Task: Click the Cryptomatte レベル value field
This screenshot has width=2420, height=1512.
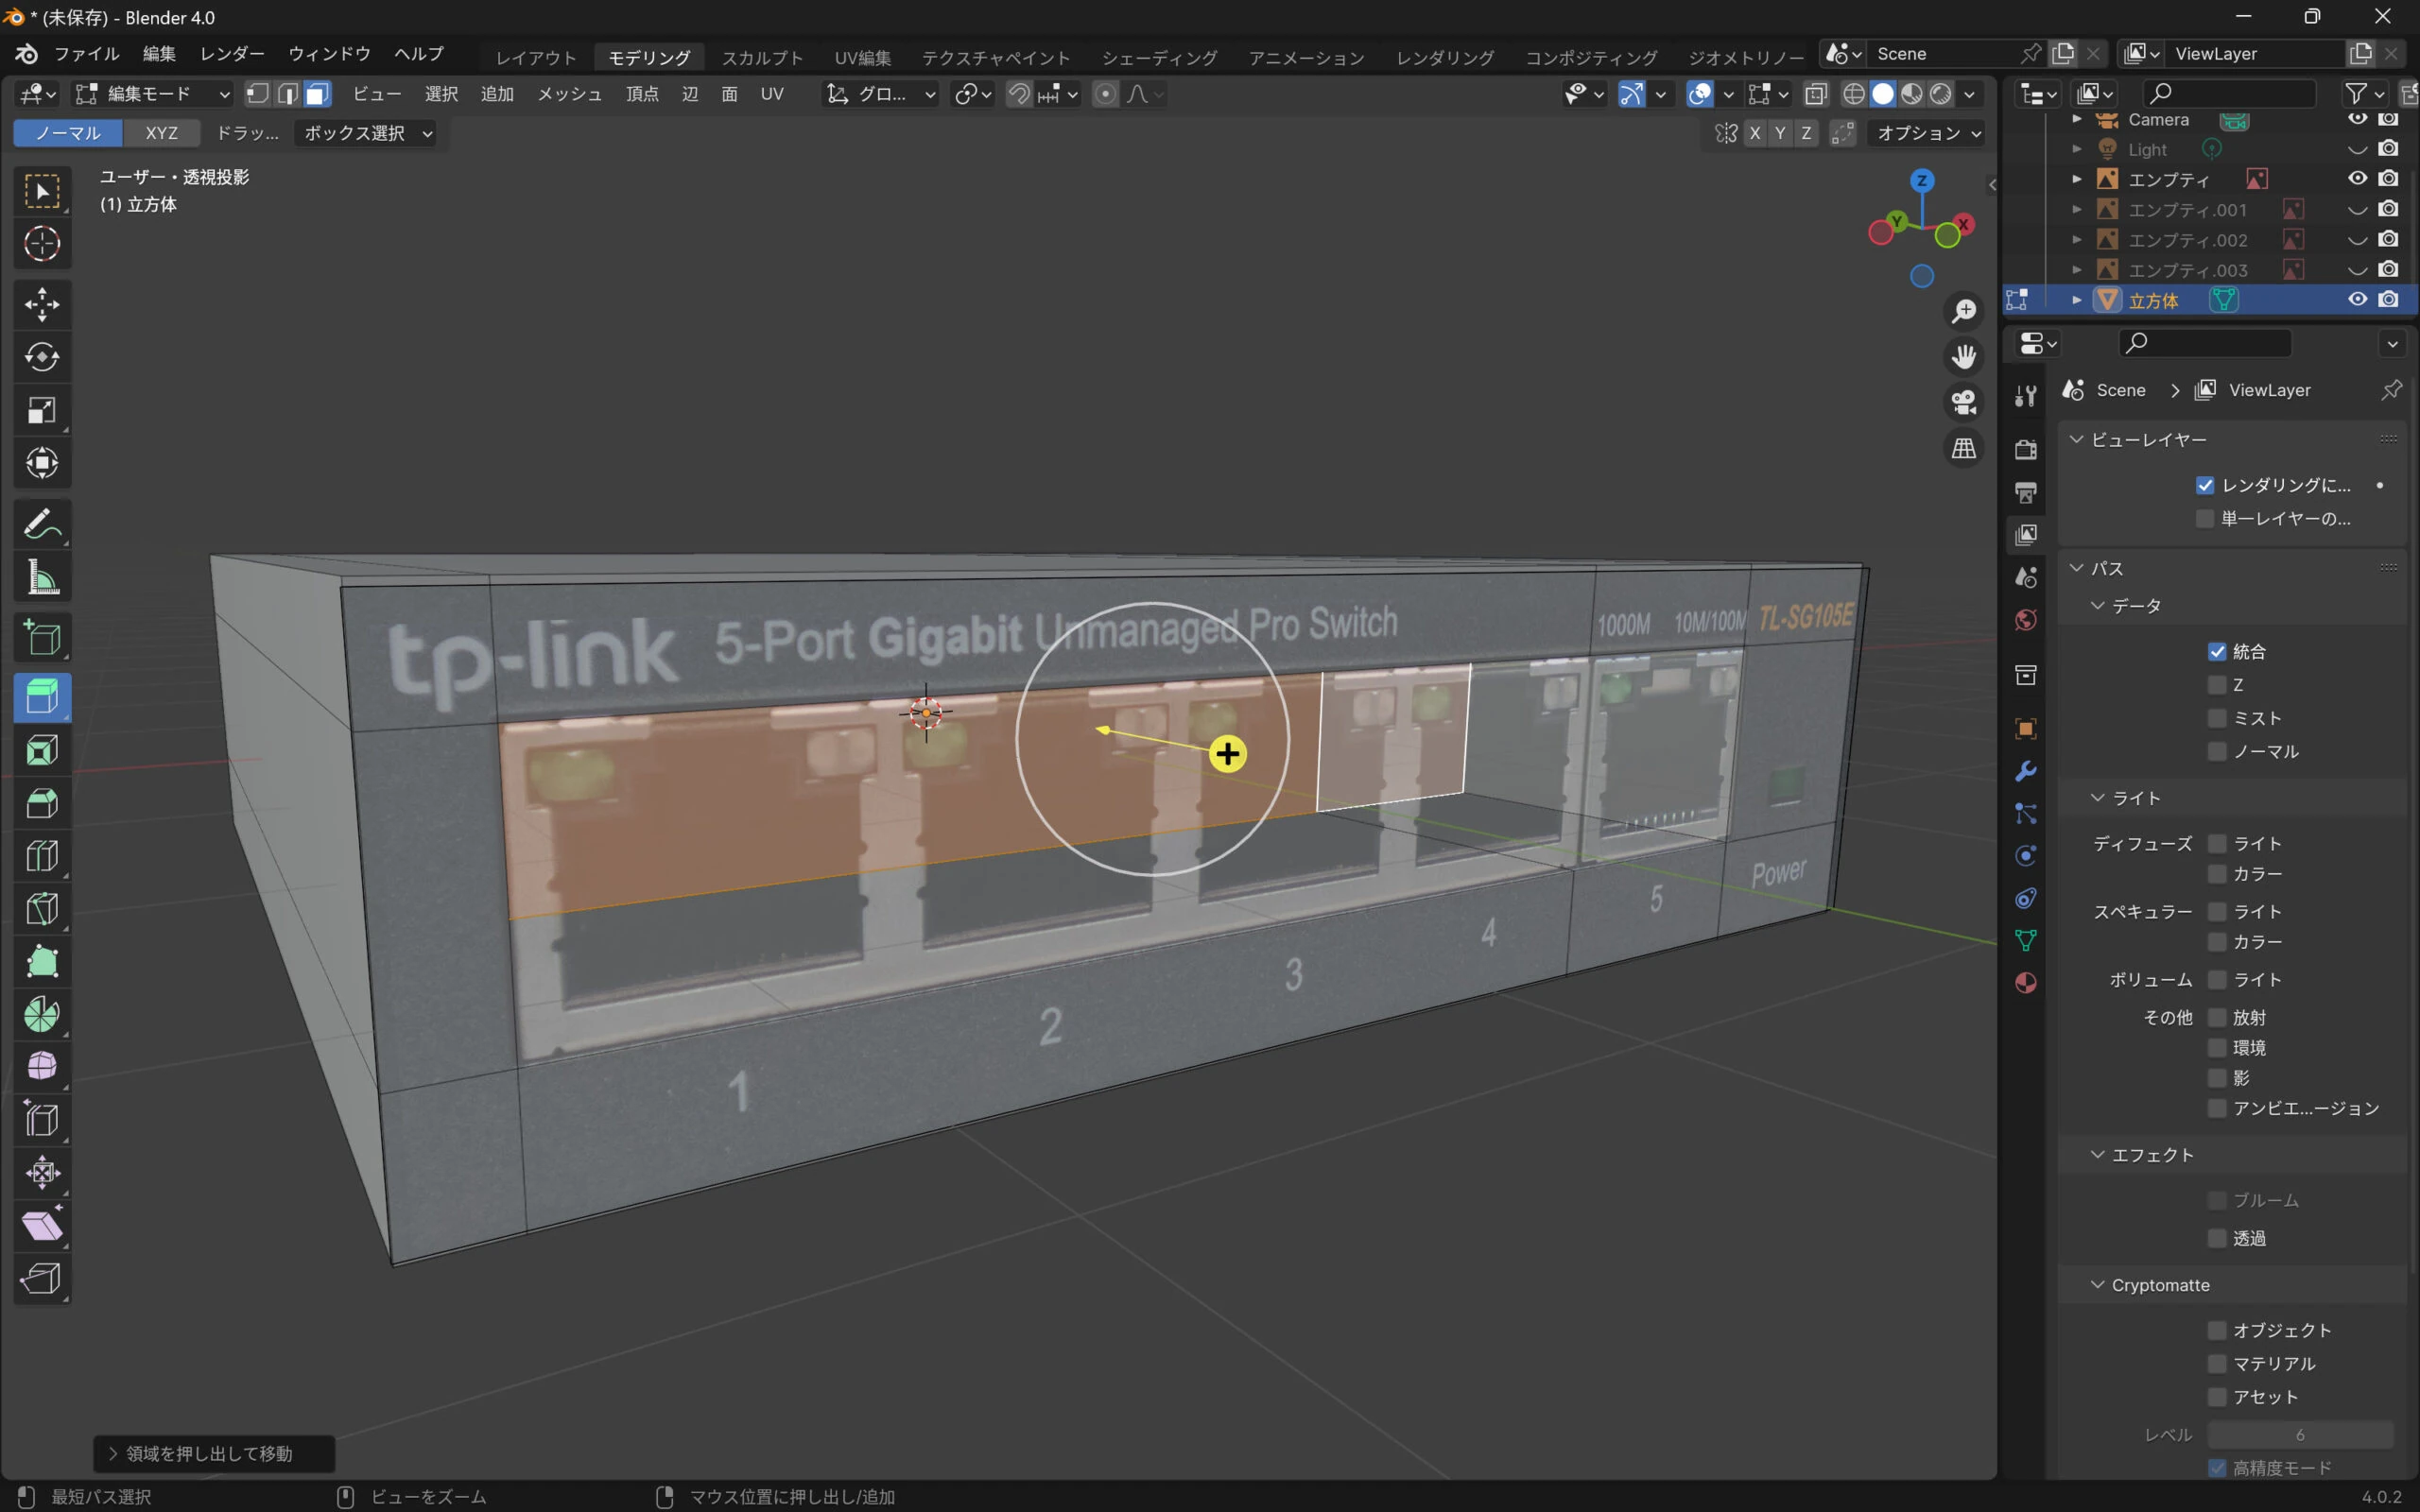Action: point(2299,1435)
